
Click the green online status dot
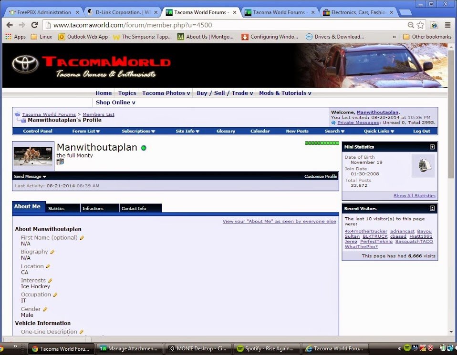point(144,148)
